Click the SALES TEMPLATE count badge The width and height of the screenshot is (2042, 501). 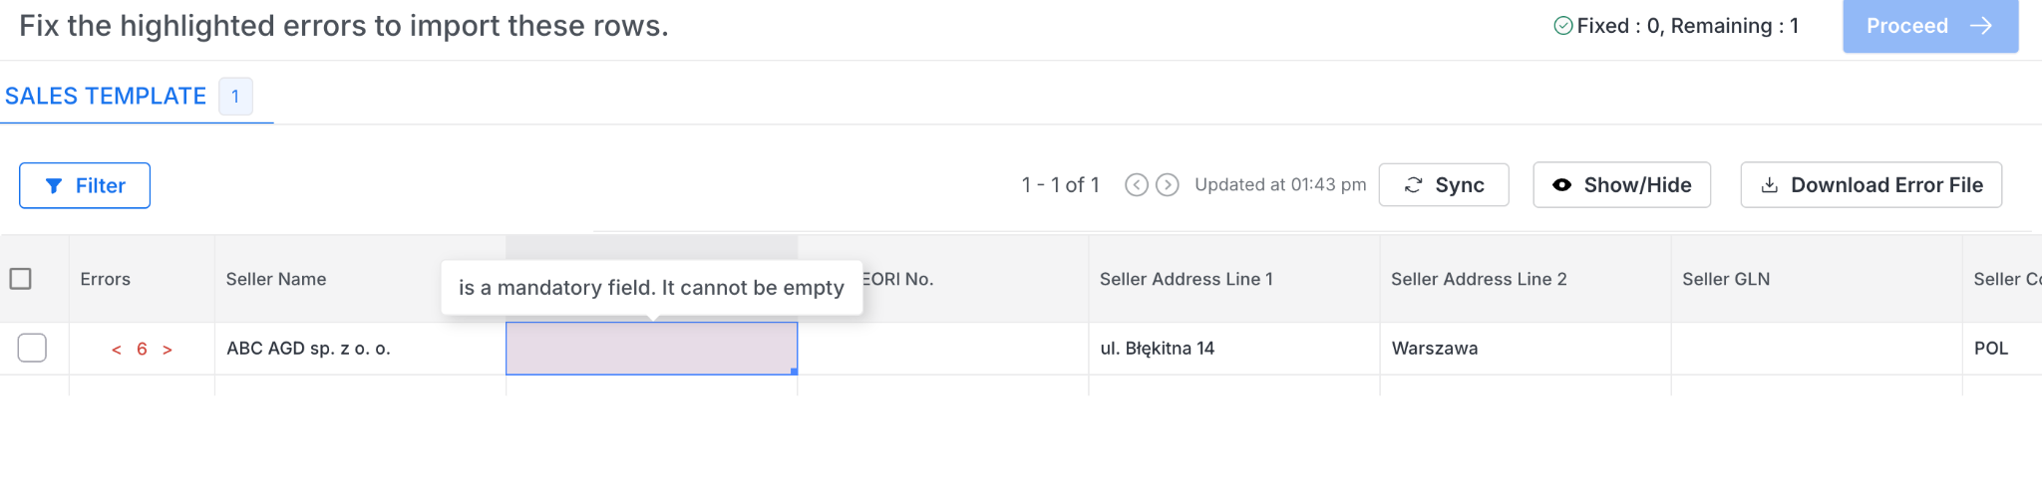[x=235, y=97]
